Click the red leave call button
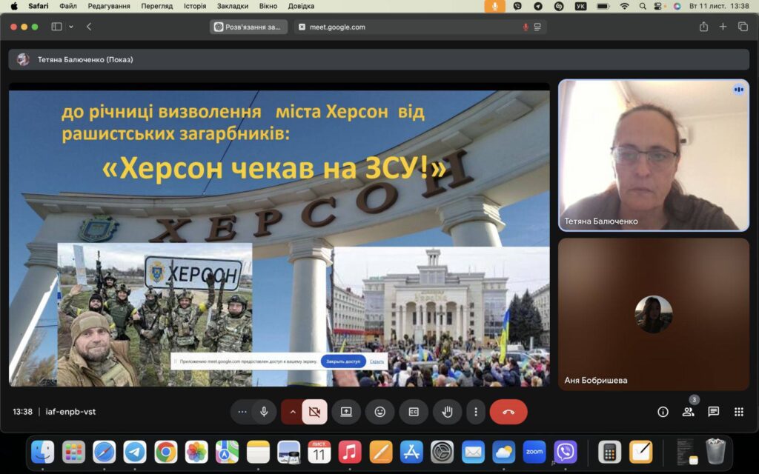 pyautogui.click(x=508, y=412)
